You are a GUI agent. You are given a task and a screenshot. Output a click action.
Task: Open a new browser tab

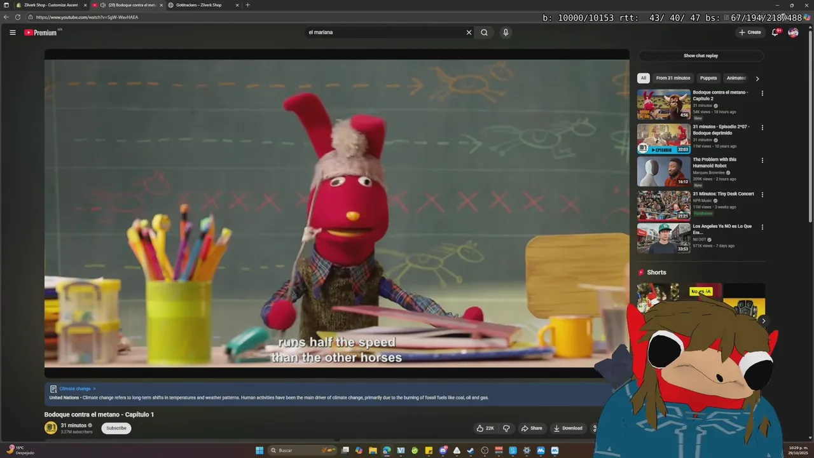click(248, 5)
